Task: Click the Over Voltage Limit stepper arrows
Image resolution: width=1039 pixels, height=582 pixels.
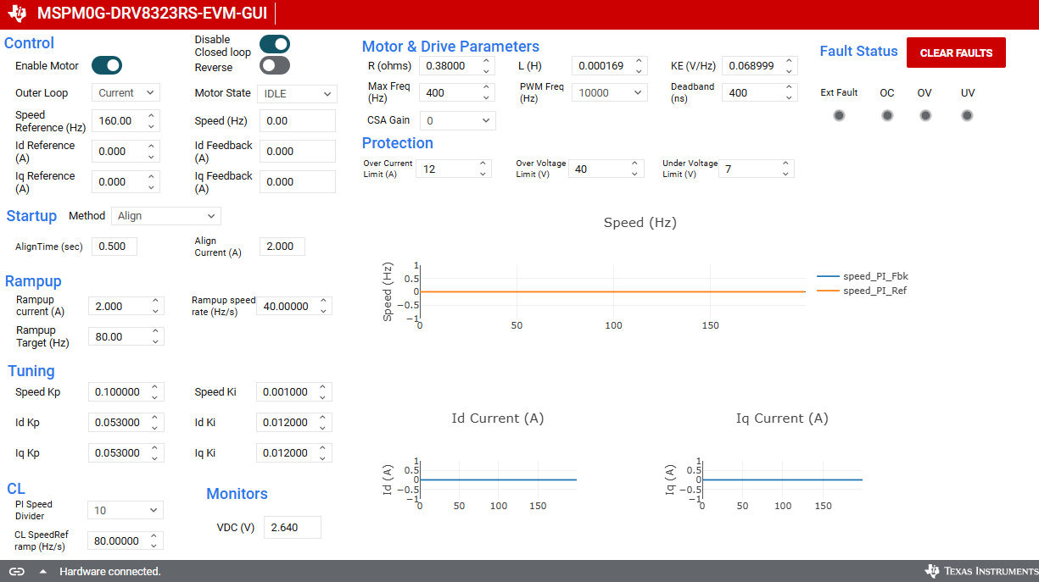Action: pos(634,169)
